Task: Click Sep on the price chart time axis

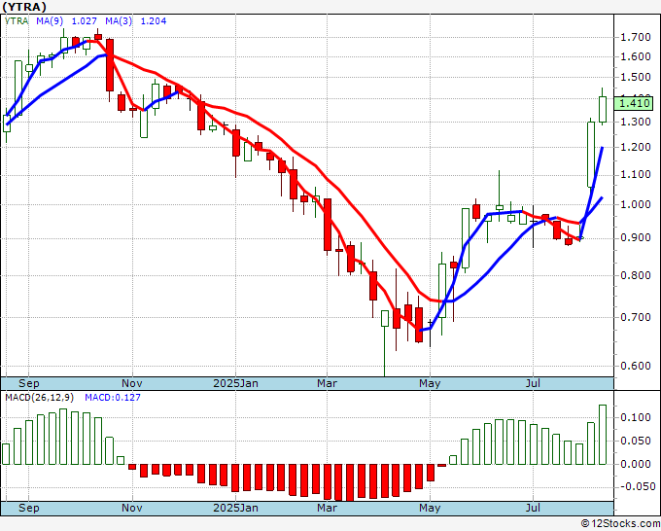Action: [29, 383]
